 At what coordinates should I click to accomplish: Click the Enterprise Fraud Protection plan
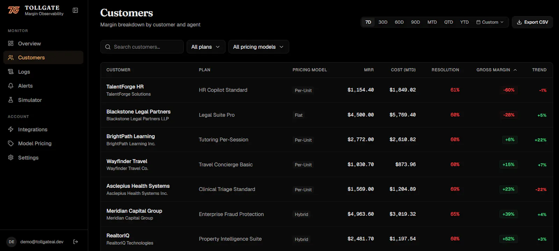231,214
